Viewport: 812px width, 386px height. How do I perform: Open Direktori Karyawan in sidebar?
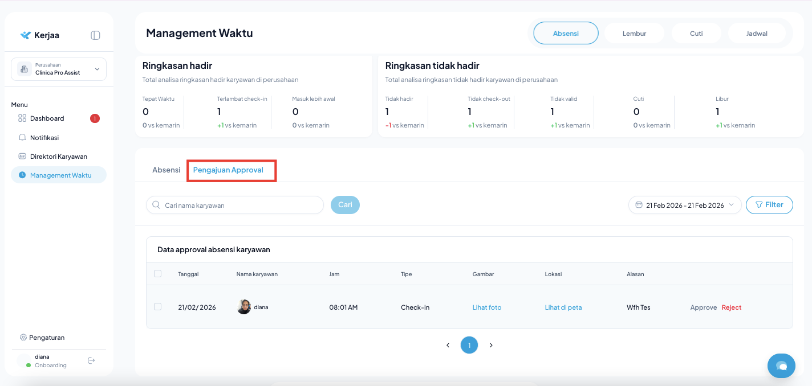coord(58,156)
